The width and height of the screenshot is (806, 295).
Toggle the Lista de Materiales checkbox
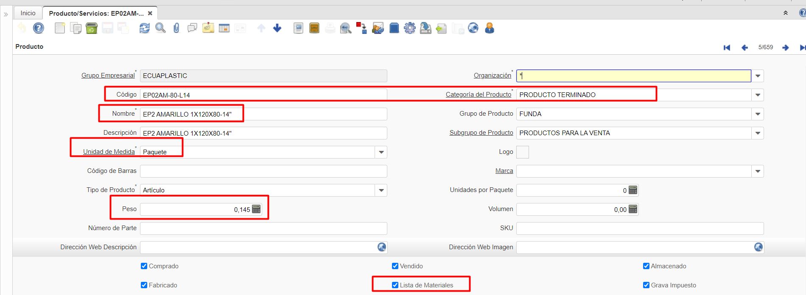(x=395, y=285)
